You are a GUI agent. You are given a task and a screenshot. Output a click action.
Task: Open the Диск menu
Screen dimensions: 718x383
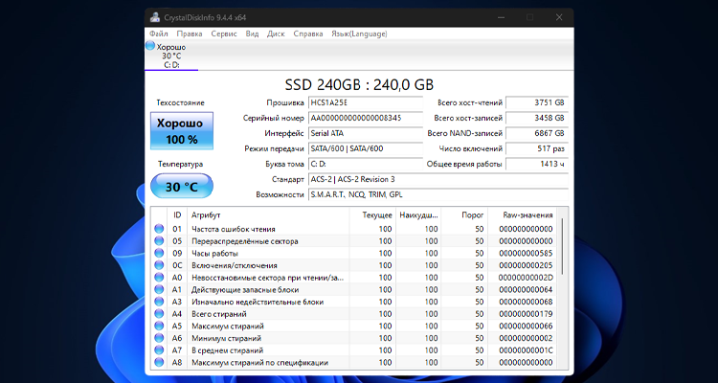click(x=276, y=34)
